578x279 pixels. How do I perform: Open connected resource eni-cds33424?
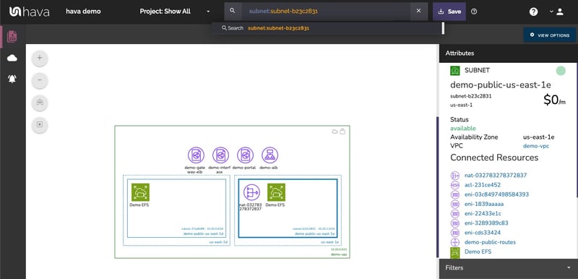(x=483, y=233)
